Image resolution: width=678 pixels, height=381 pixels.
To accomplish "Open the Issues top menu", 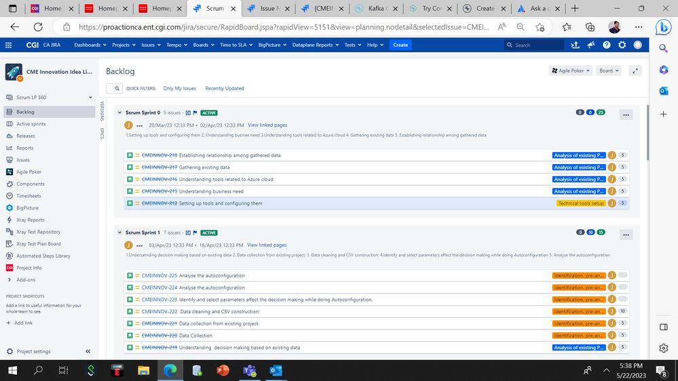I will click(151, 45).
